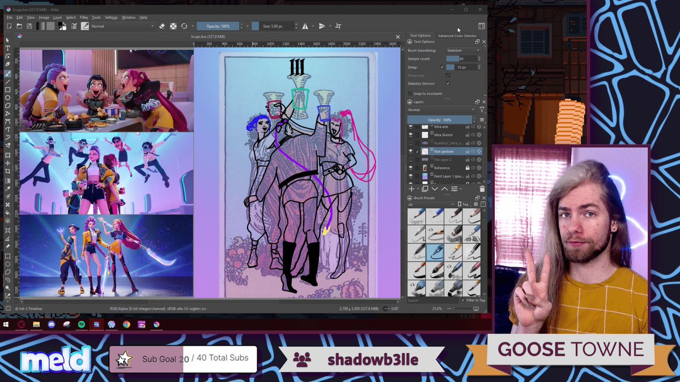Expand the add layer plus dropdown
680x382 pixels.
418,189
